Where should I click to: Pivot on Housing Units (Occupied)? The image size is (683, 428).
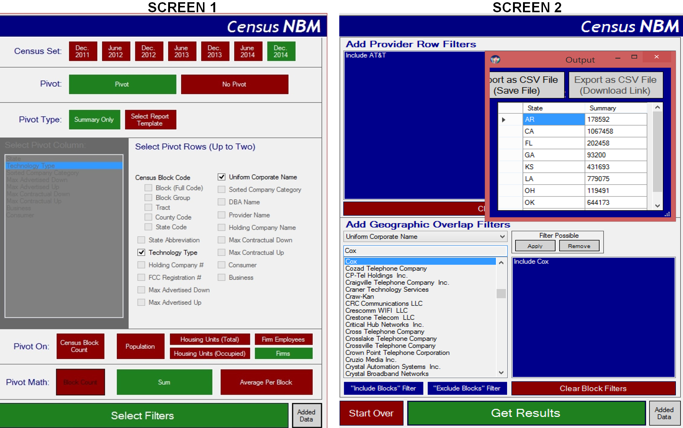click(210, 353)
